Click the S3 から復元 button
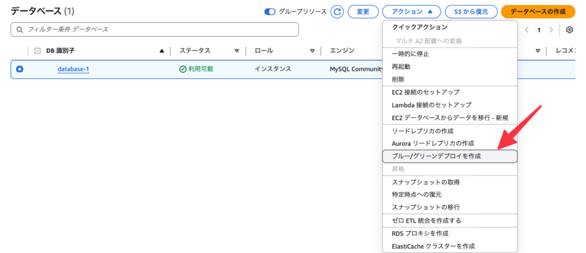This screenshot has width=586, height=253. pyautogui.click(x=471, y=12)
